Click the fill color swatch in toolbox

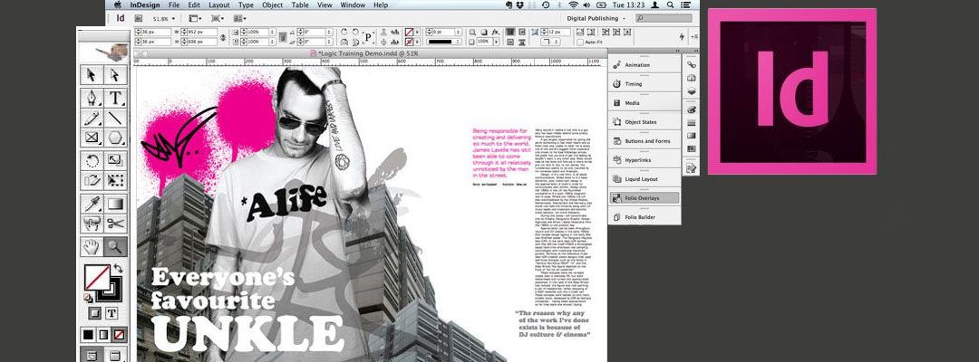tap(94, 276)
